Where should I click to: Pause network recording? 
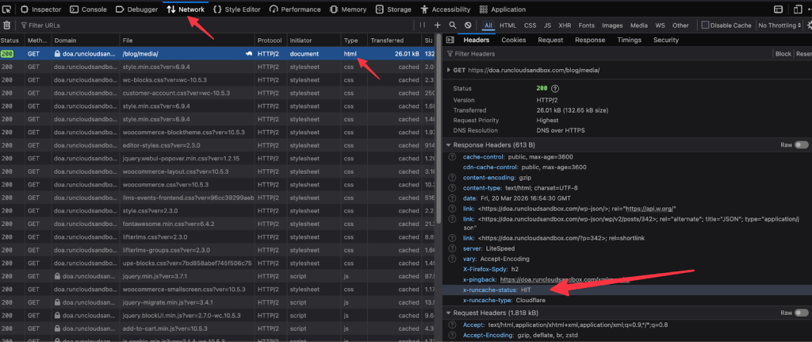423,25
